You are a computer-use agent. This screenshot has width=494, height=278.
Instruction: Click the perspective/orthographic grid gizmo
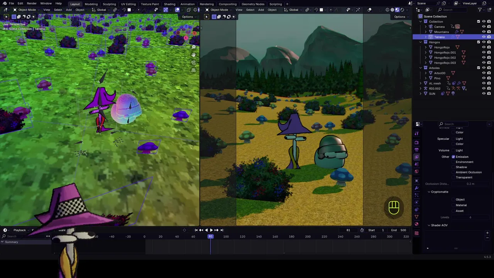[193, 70]
